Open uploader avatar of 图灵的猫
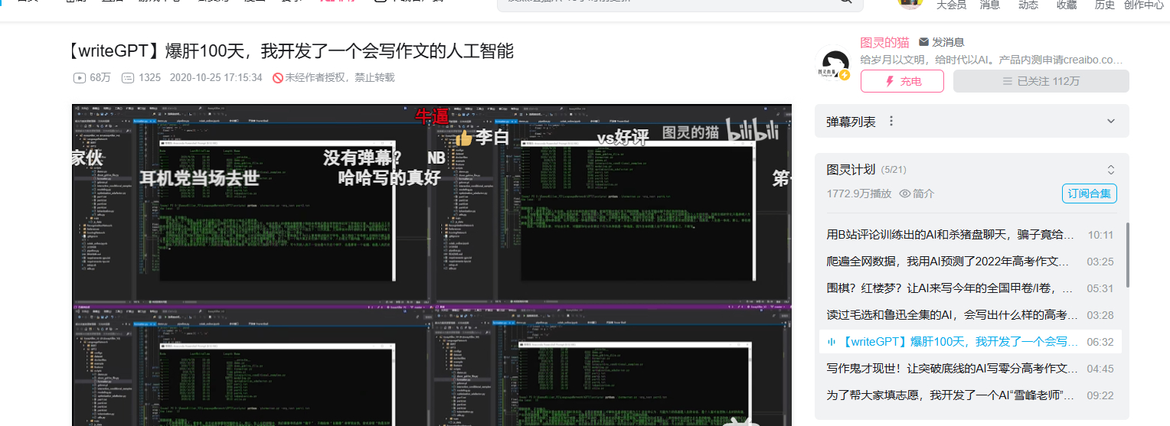 (x=834, y=65)
